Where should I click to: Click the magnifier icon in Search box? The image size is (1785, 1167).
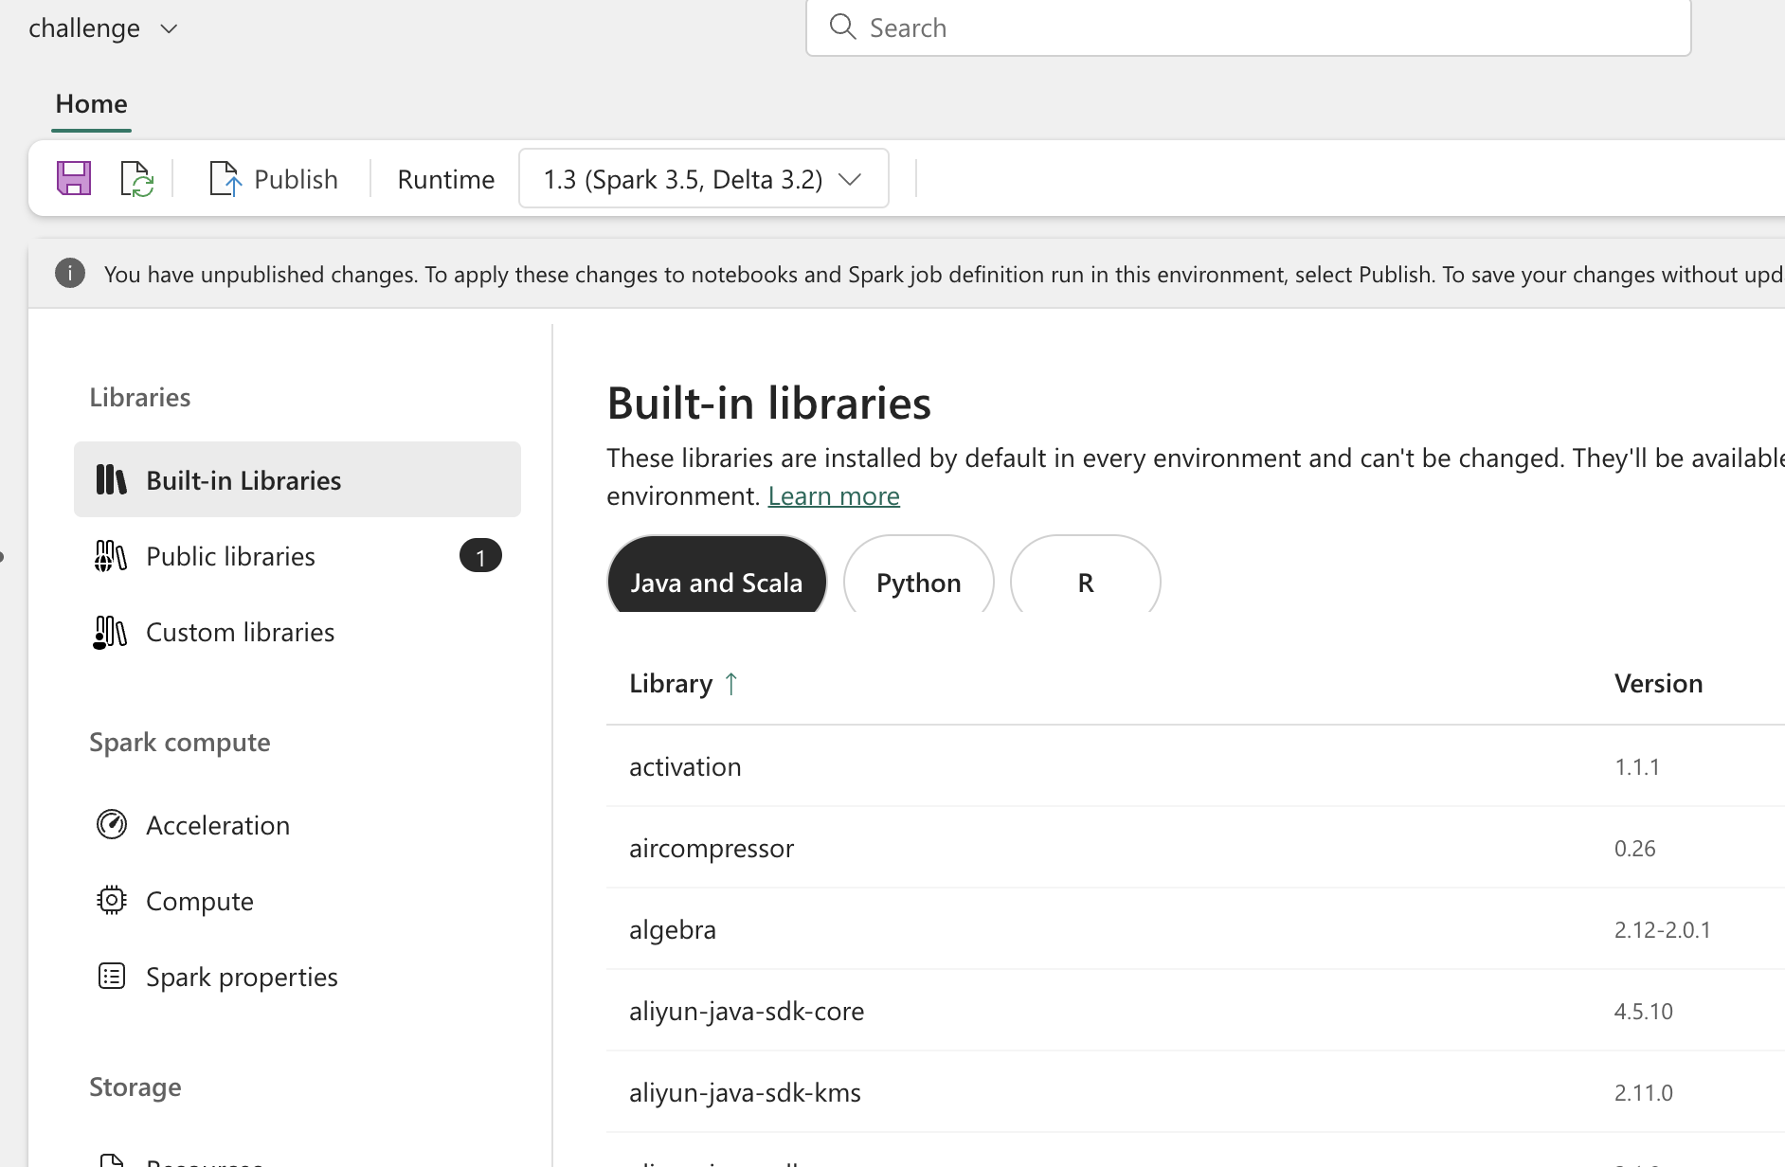click(842, 27)
